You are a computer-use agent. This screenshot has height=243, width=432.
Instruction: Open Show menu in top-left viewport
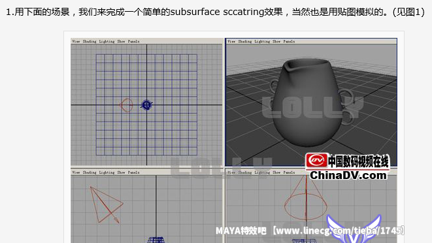pos(121,41)
